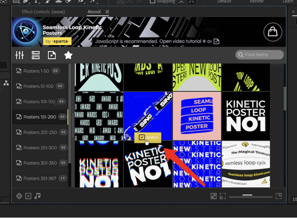Select the blue NEW KINETIC grid thumbnail
This screenshot has height=218, width=297.
197,164
